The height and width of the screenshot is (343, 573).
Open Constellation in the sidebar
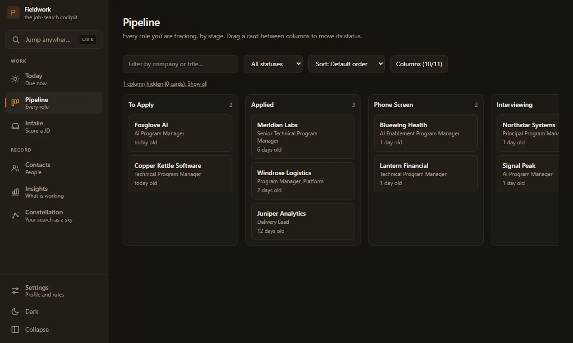click(x=54, y=216)
